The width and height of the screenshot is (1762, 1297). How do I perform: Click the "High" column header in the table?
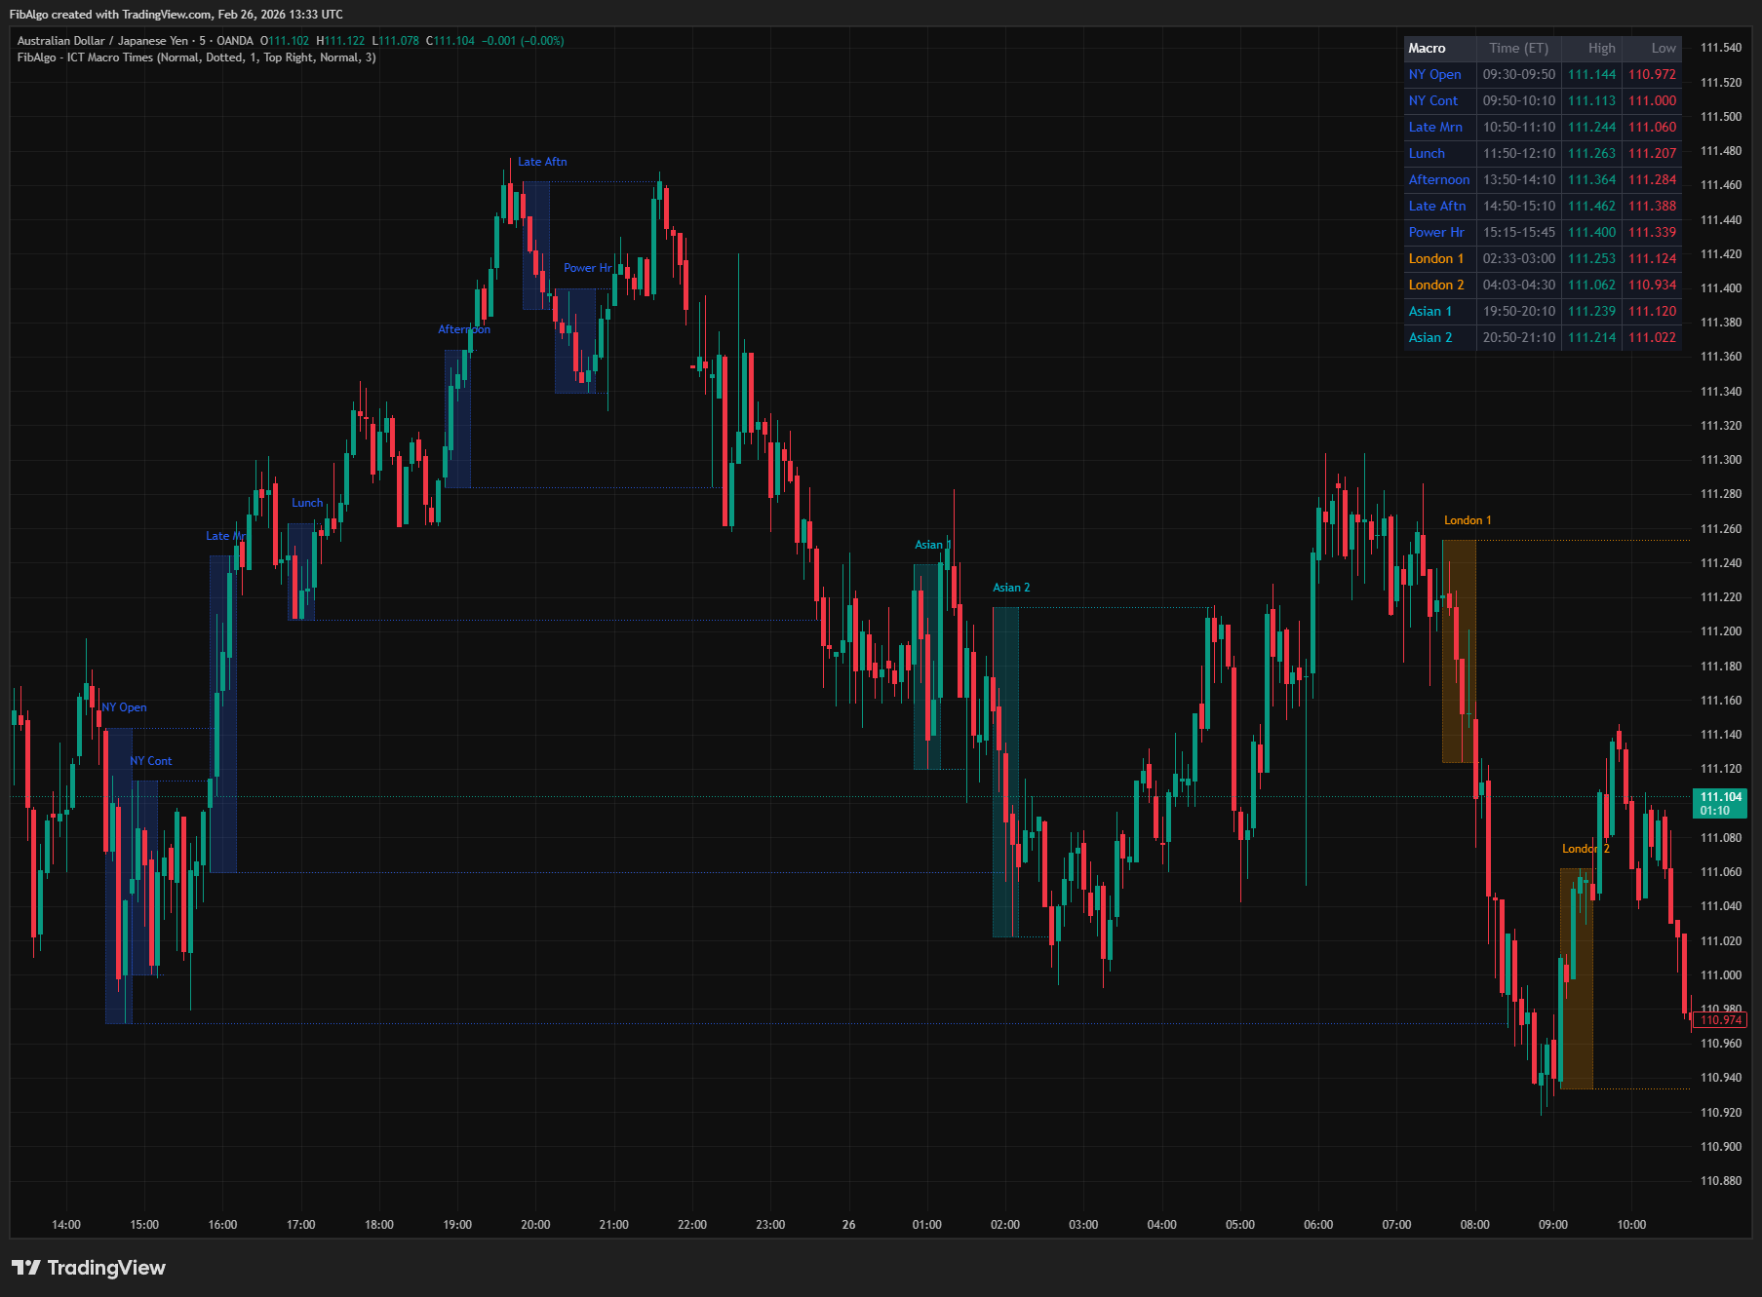[1600, 48]
